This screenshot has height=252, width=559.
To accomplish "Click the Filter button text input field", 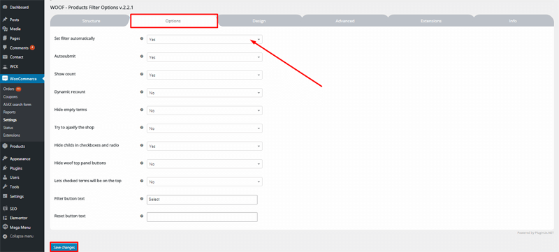I will click(x=202, y=200).
